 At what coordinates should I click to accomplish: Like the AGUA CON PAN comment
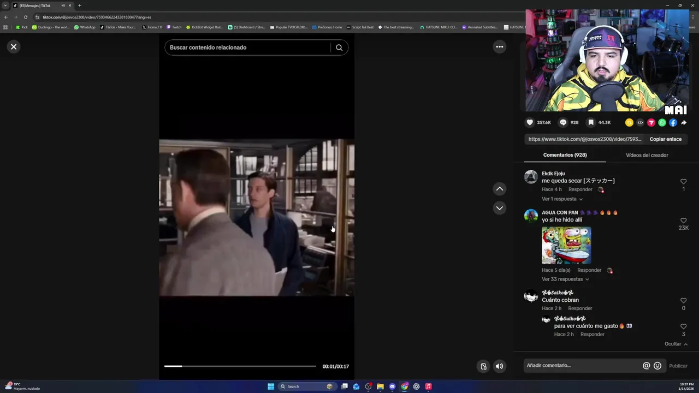[683, 221]
